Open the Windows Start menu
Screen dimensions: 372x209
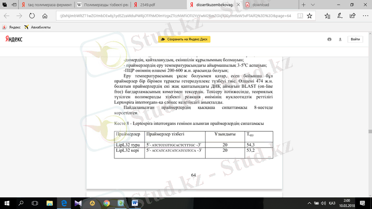[x=7, y=203]
